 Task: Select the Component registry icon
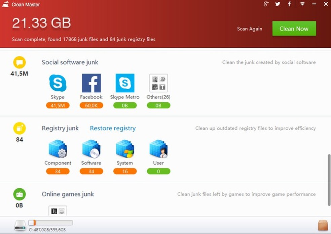58,149
